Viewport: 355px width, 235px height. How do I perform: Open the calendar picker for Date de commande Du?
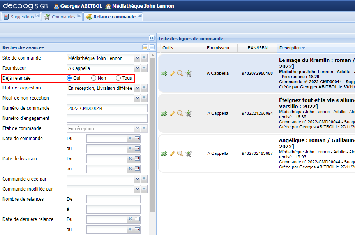[x=137, y=138]
